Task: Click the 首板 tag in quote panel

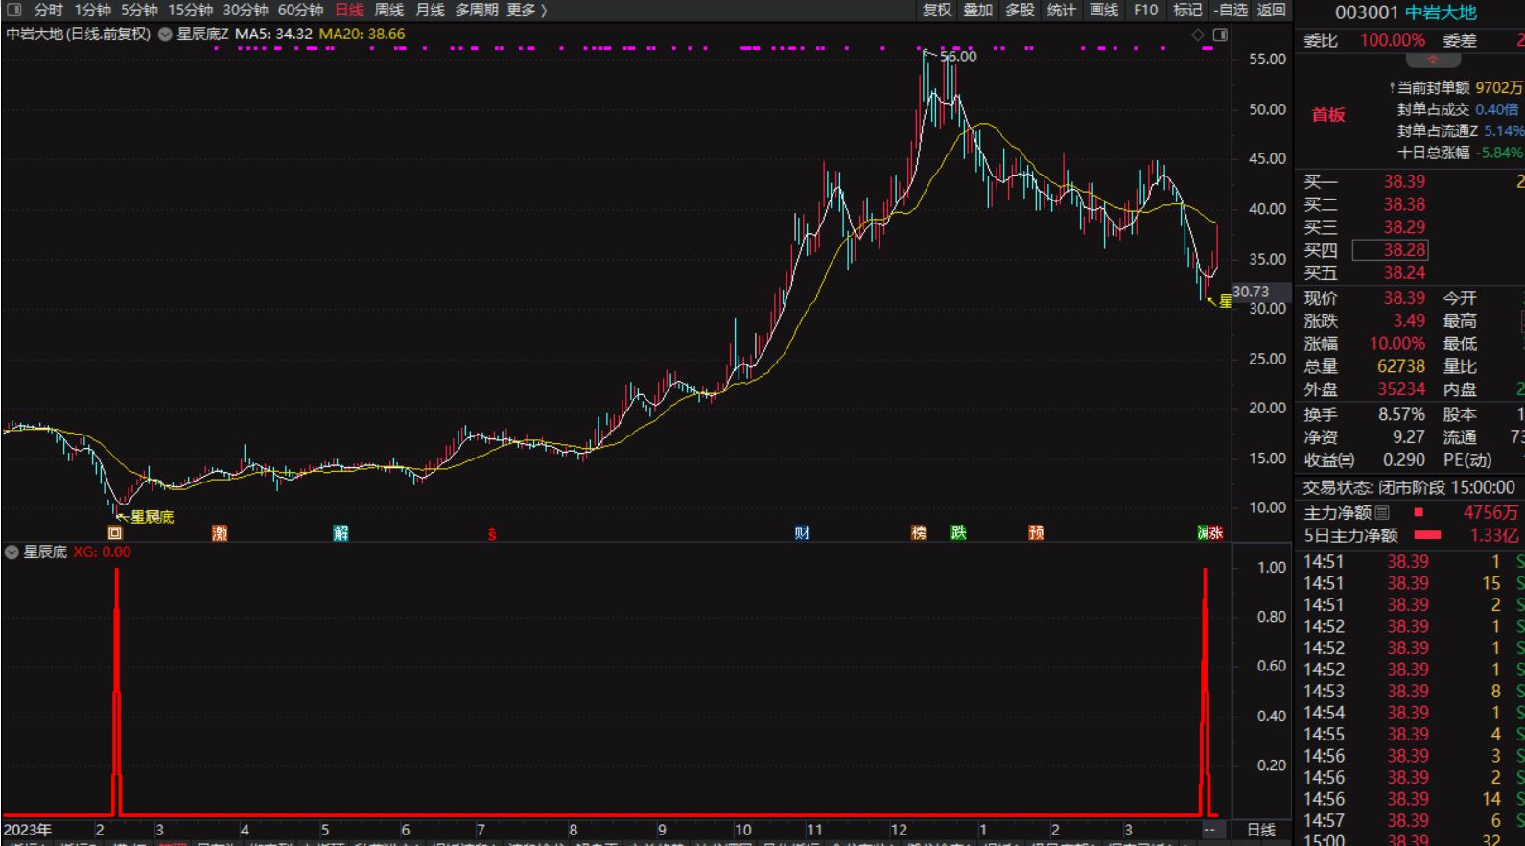Action: 1328,115
